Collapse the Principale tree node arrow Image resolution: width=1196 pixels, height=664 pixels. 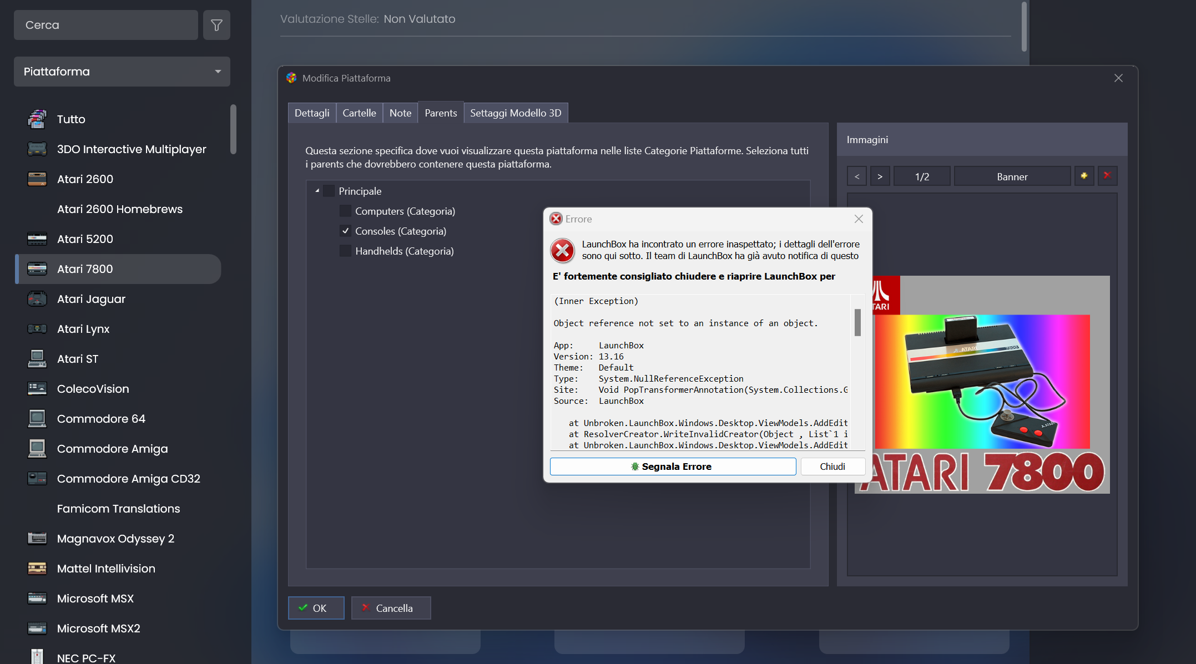tap(317, 191)
